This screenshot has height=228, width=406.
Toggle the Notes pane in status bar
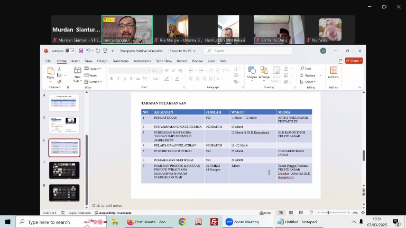coord(266,213)
